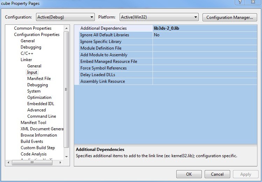Select Optimization under Linker

pyautogui.click(x=39, y=97)
